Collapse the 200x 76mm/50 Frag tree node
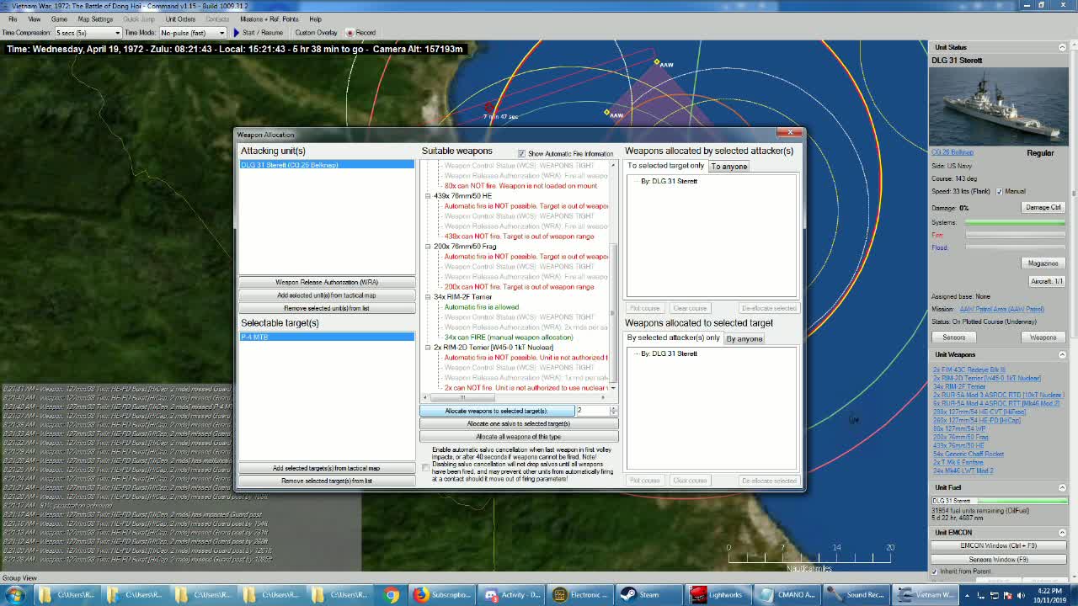 tap(428, 247)
